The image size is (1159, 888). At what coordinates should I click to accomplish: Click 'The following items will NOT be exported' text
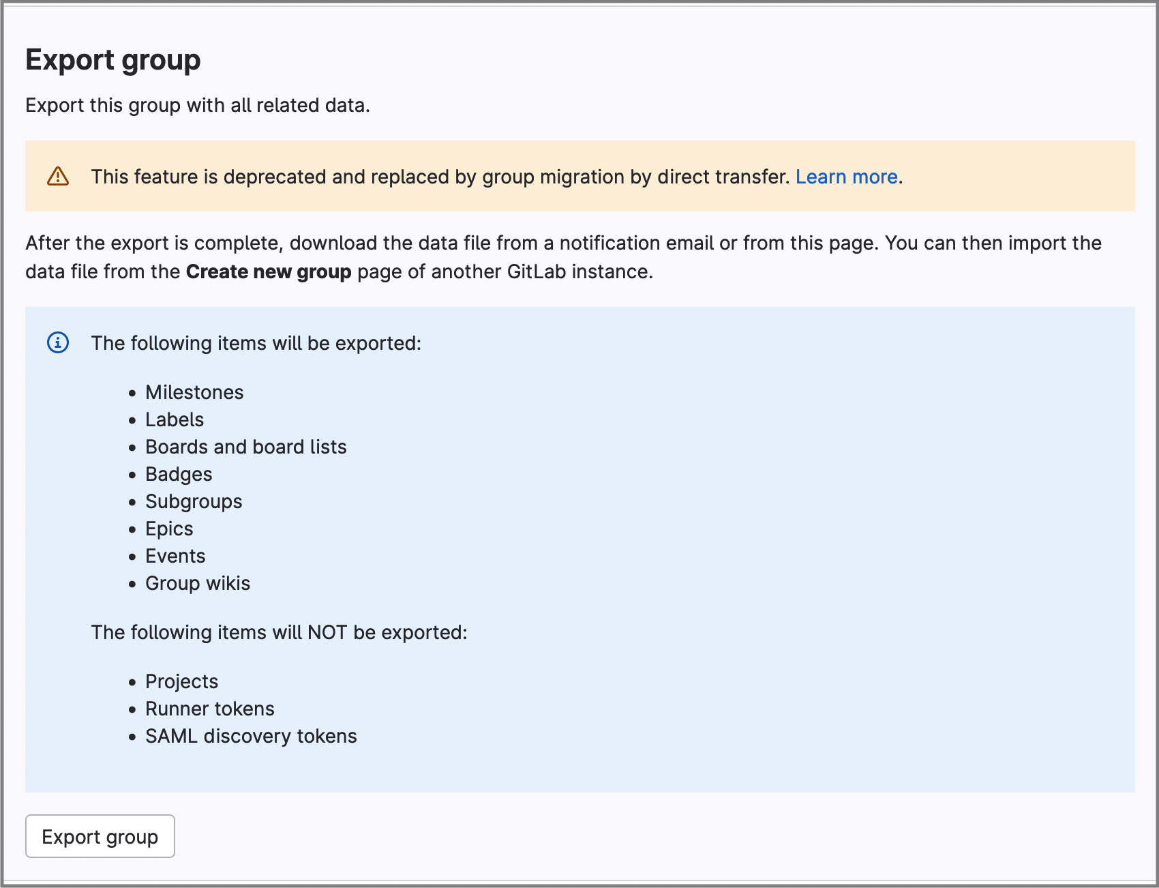pos(280,632)
